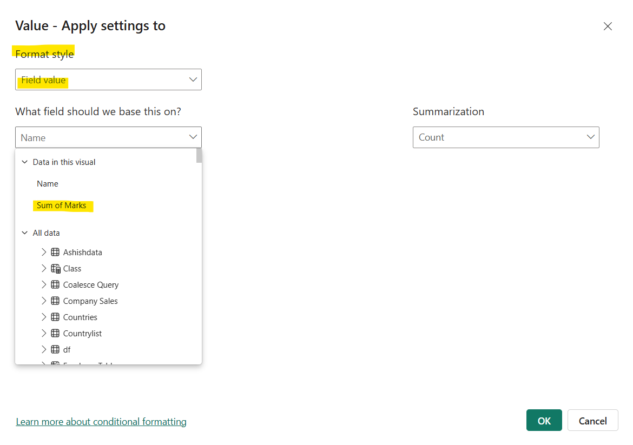Open the Format style dropdown
Screen dimensions: 633x445
[x=108, y=79]
